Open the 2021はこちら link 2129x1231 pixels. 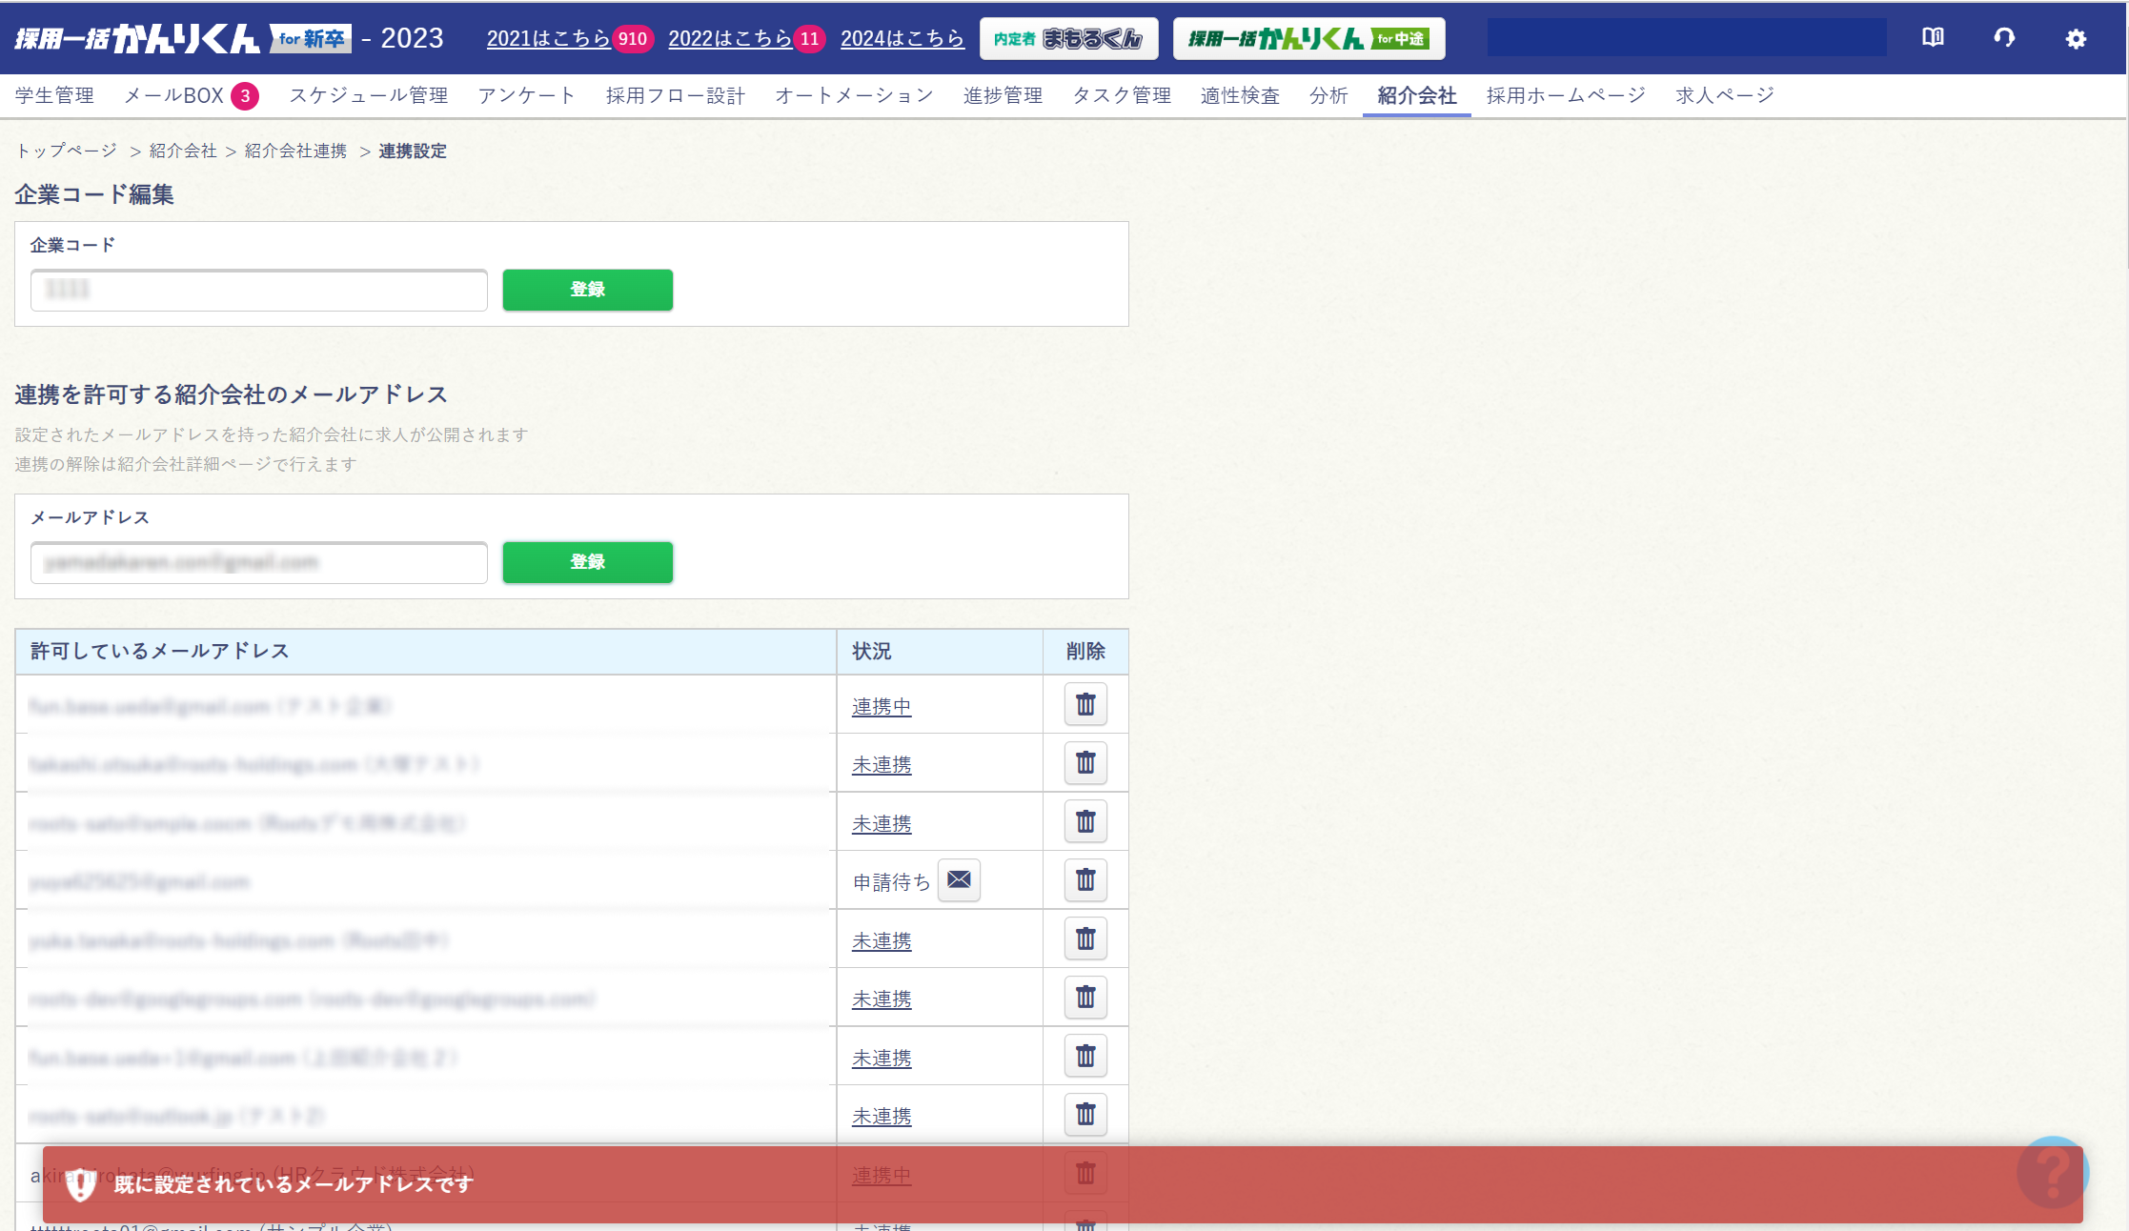548,38
